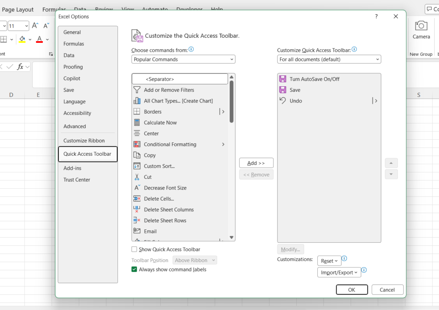
Task: Click the Add >> button
Action: [256, 163]
